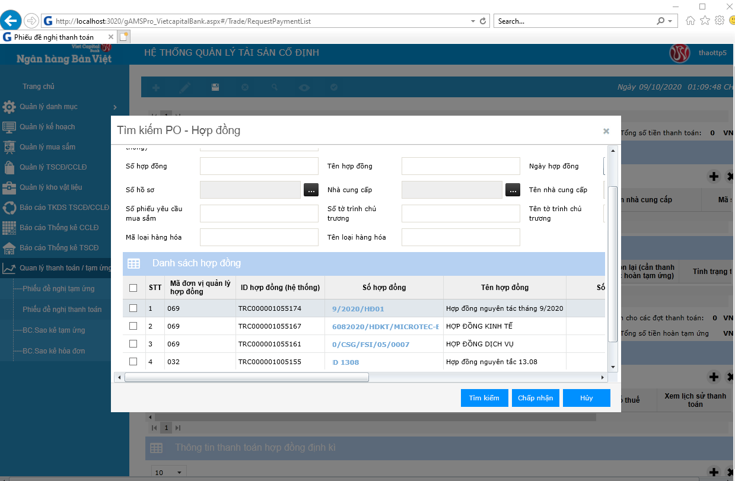Tick checkbox for contract TRC000001055174
Screen dimensions: 735x481
133,308
